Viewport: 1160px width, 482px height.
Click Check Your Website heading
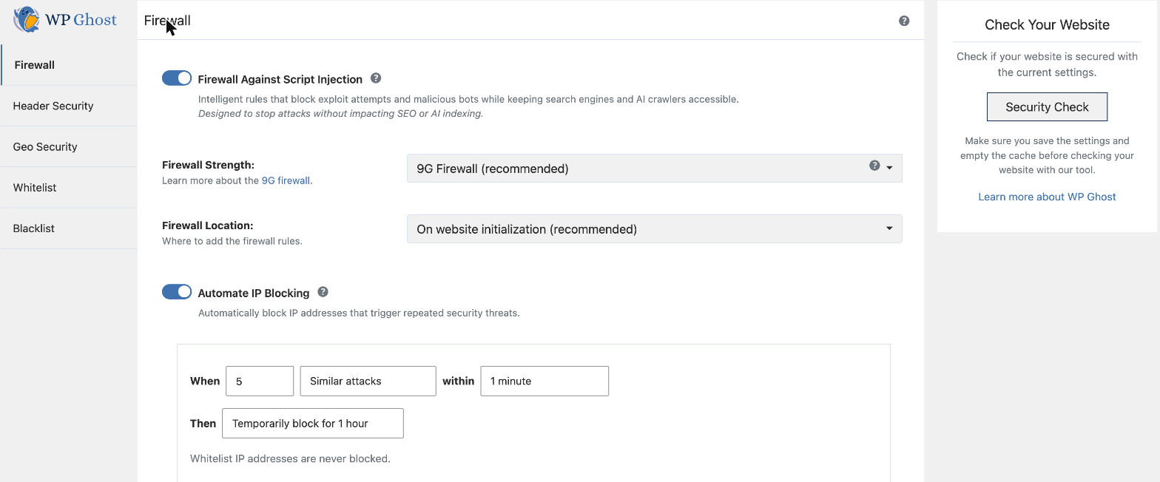pos(1047,24)
